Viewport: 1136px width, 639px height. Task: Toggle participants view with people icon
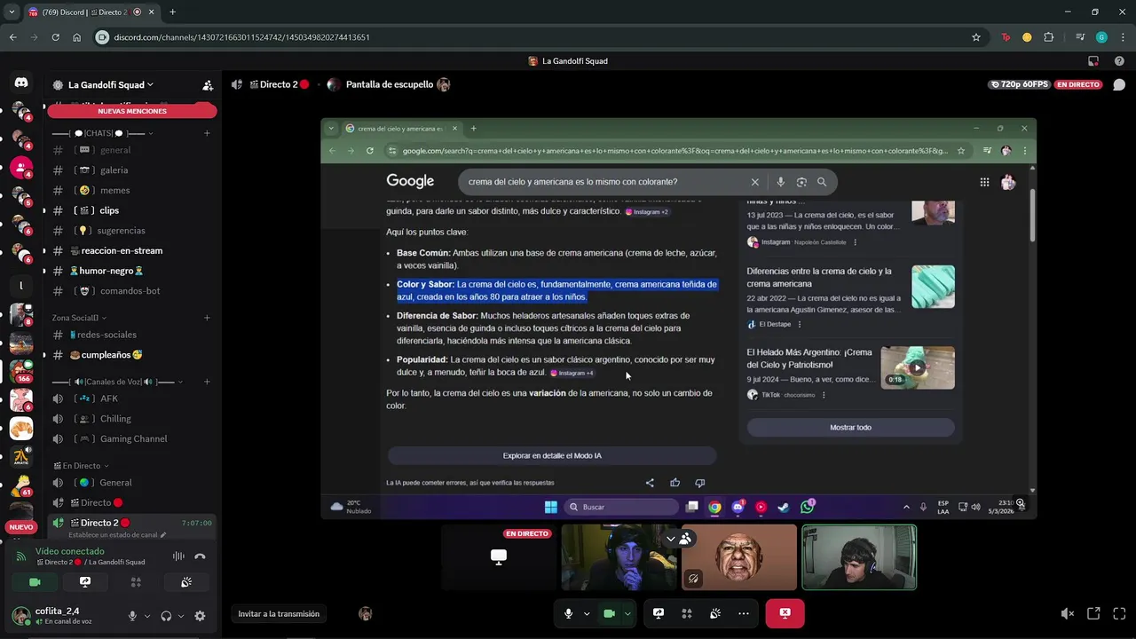[685, 539]
